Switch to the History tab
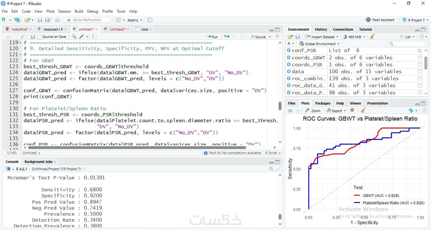Image resolution: width=431 pixels, height=230 pixels. 321,29
